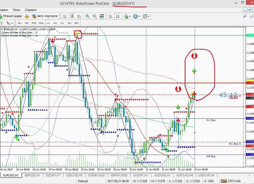The height and width of the screenshot is (184, 254).
Task: Open the Сервис menu
Action: (4, 10)
